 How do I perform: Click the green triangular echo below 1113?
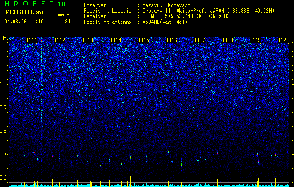100,166
